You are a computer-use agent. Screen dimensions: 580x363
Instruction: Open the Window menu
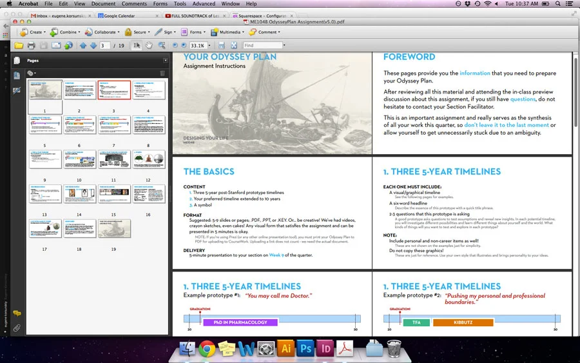click(231, 4)
